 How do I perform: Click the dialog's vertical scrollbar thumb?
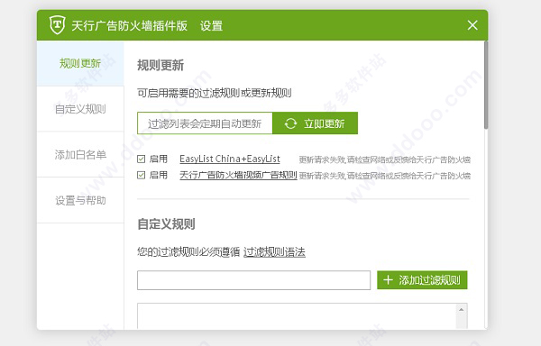click(486, 85)
